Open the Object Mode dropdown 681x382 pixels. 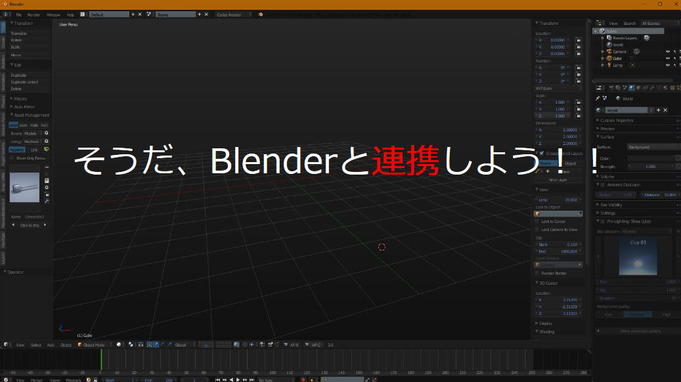(94, 345)
